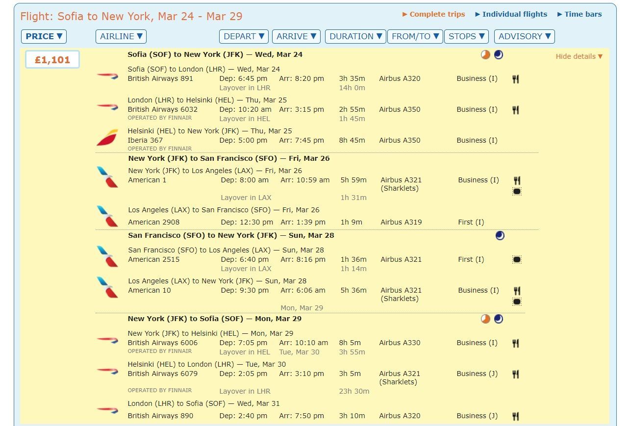Select the Complete trips view
Screen dimensions: 629x426
tap(434, 14)
